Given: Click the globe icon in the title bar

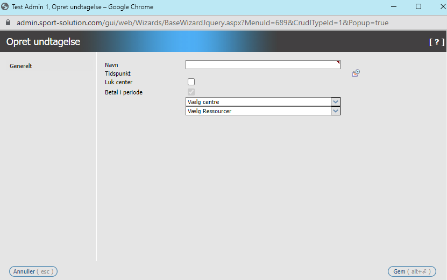Looking at the screenshot, I should tap(5, 7).
